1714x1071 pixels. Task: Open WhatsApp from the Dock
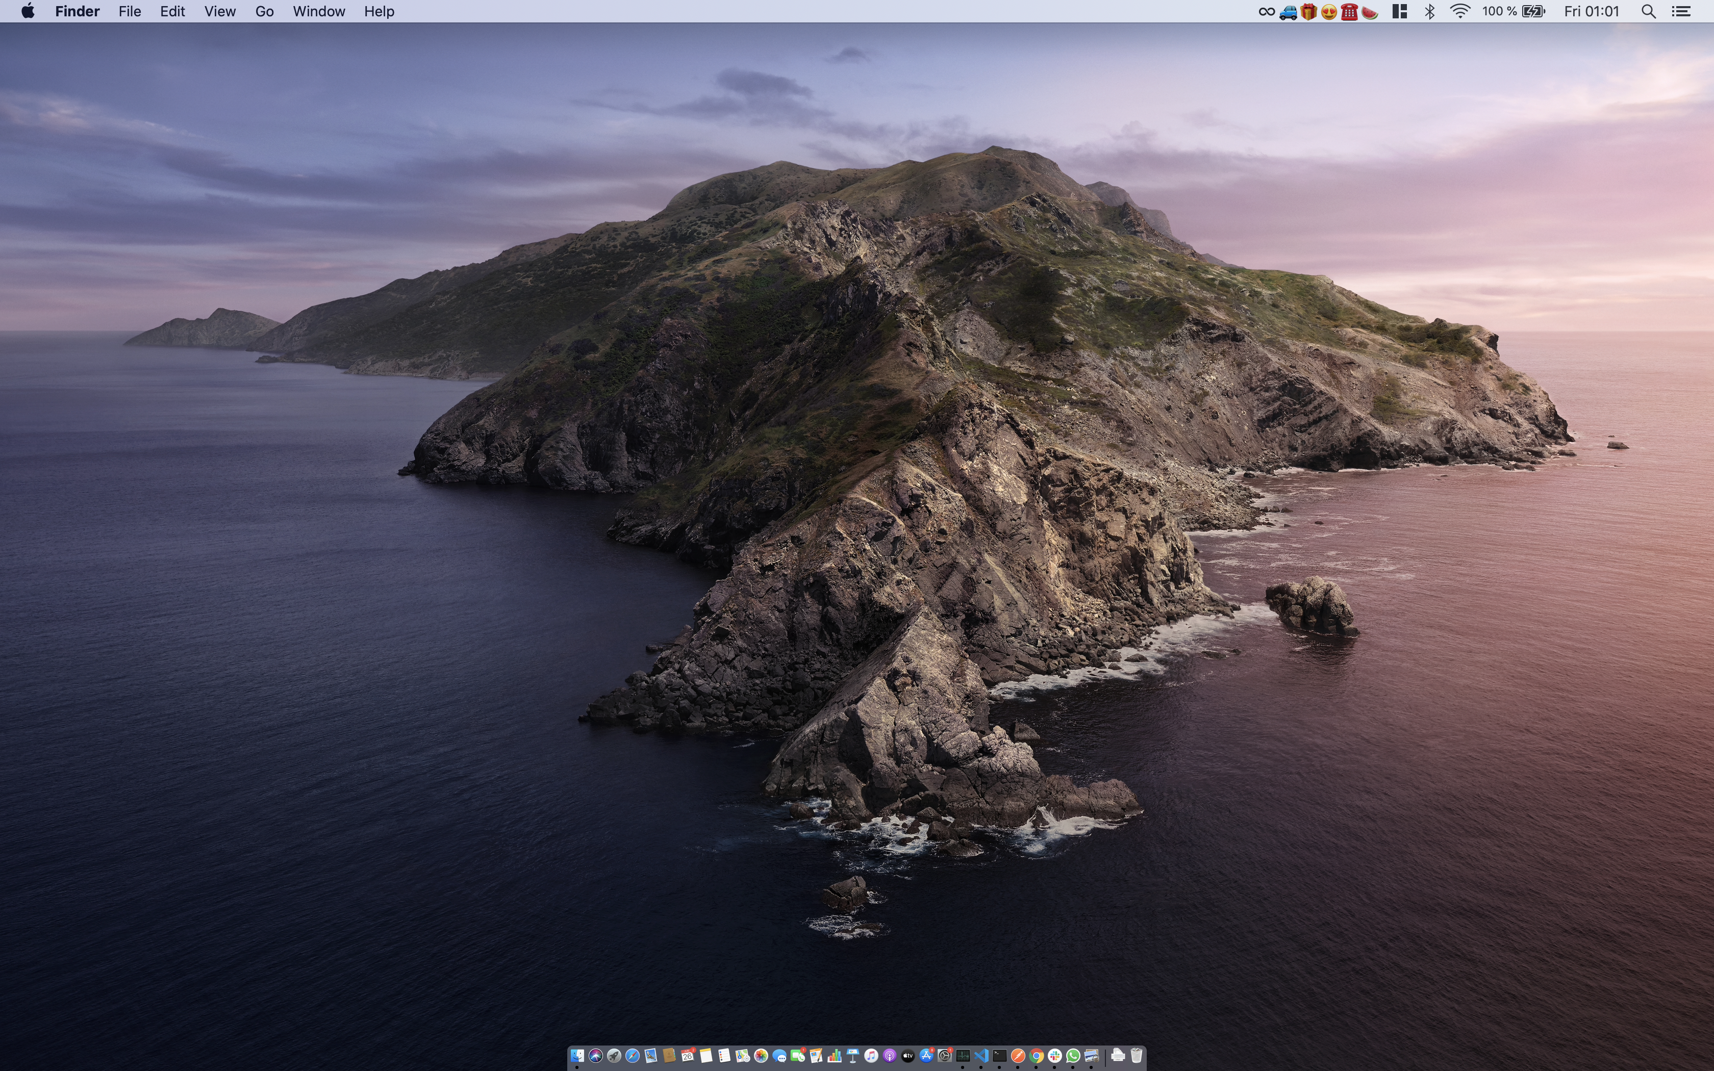[1073, 1055]
